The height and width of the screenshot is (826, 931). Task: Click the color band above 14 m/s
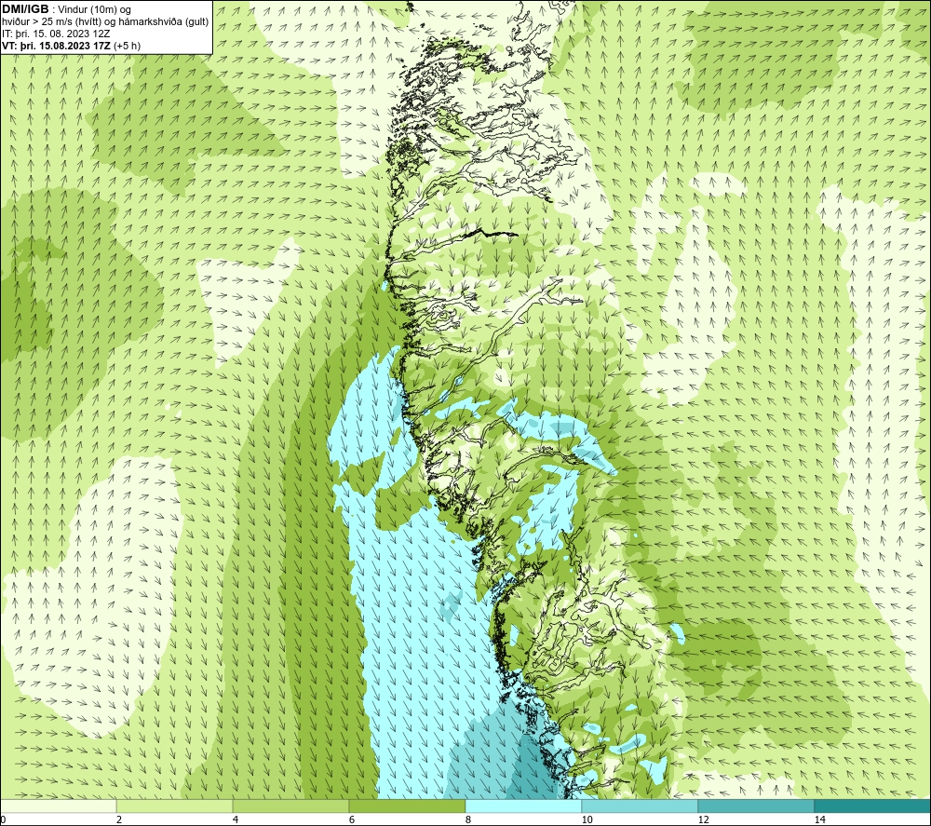point(872,806)
